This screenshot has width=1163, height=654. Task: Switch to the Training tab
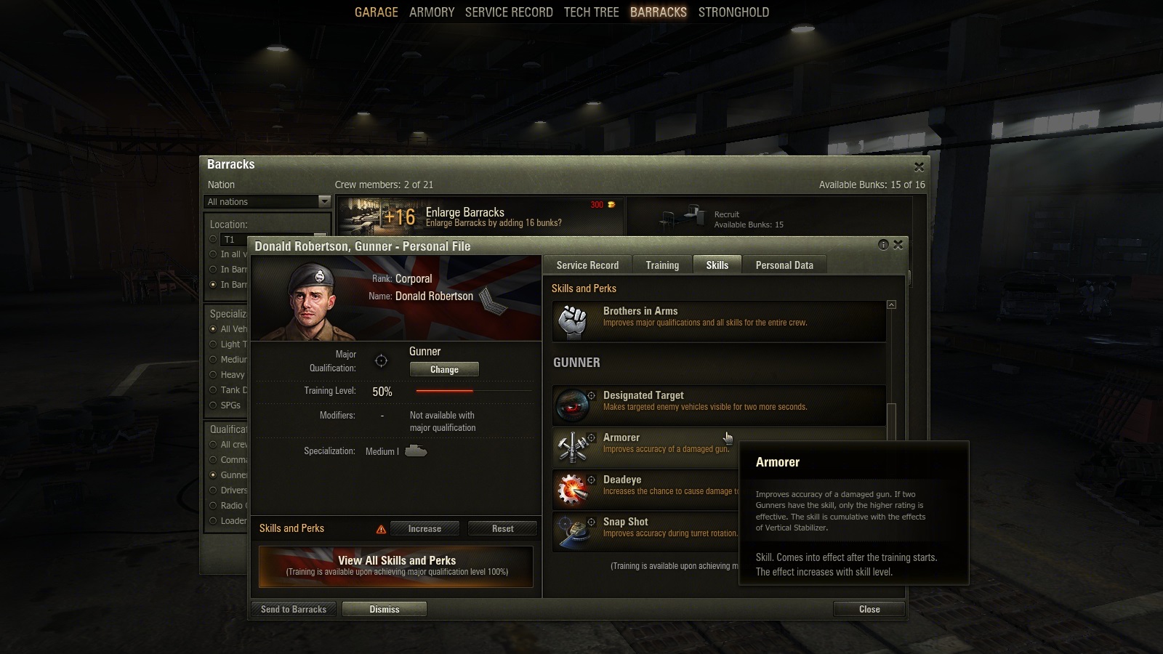(662, 265)
